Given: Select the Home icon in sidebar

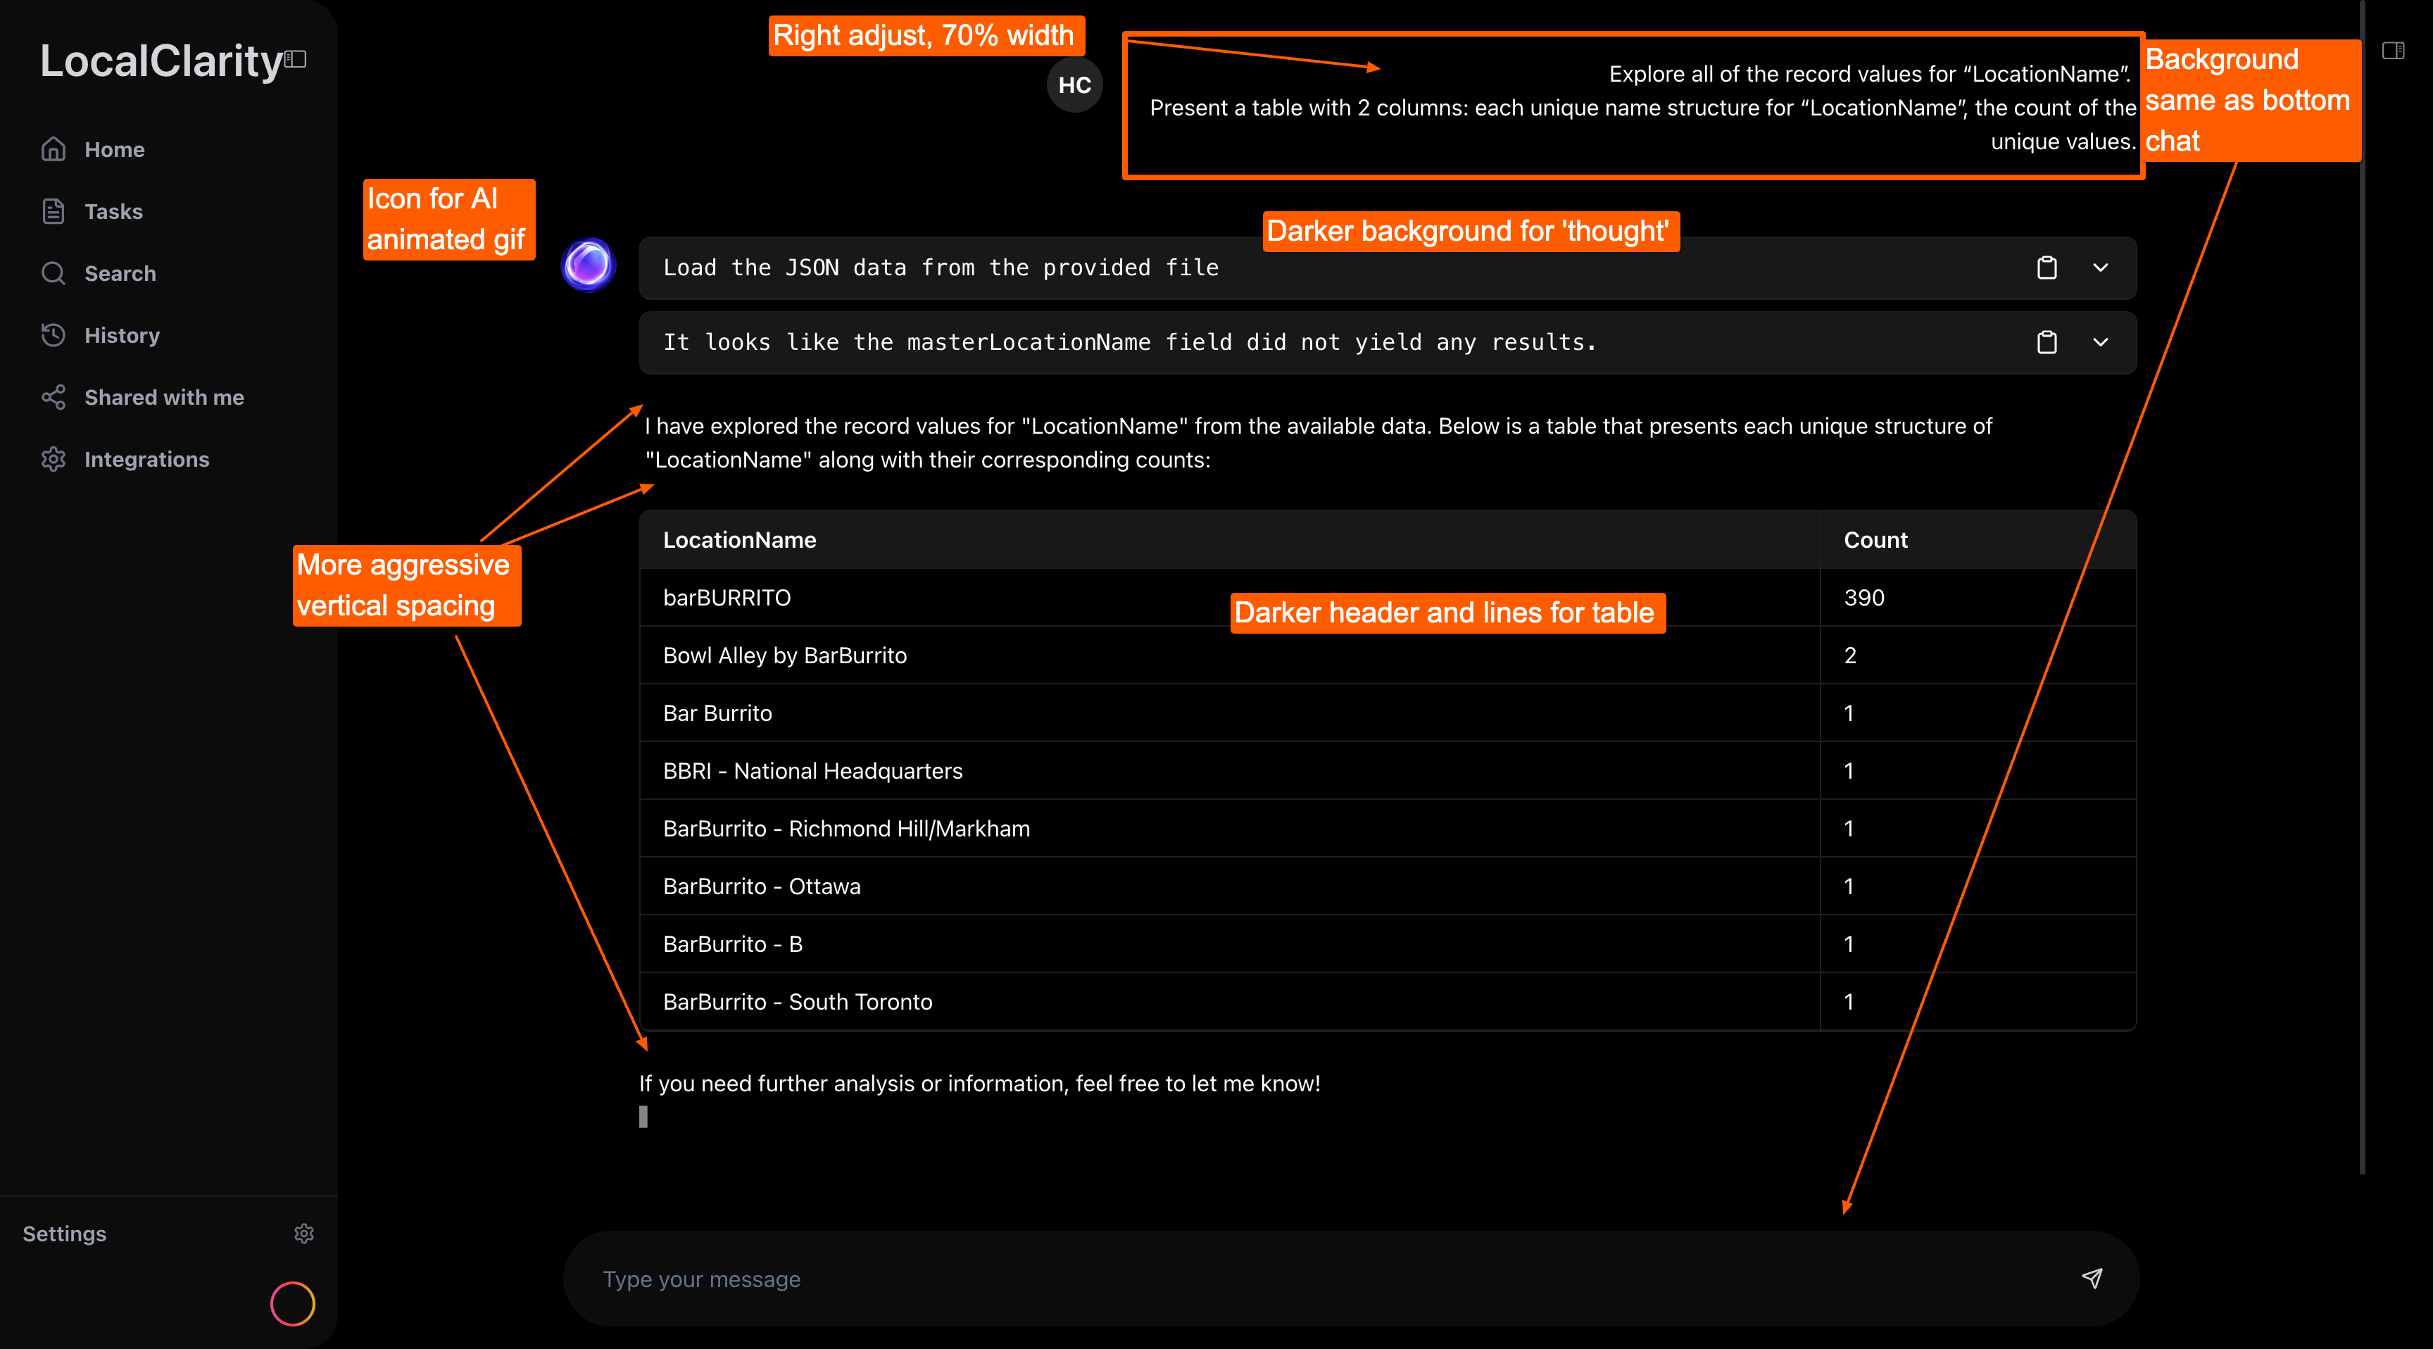Looking at the screenshot, I should pyautogui.click(x=54, y=149).
